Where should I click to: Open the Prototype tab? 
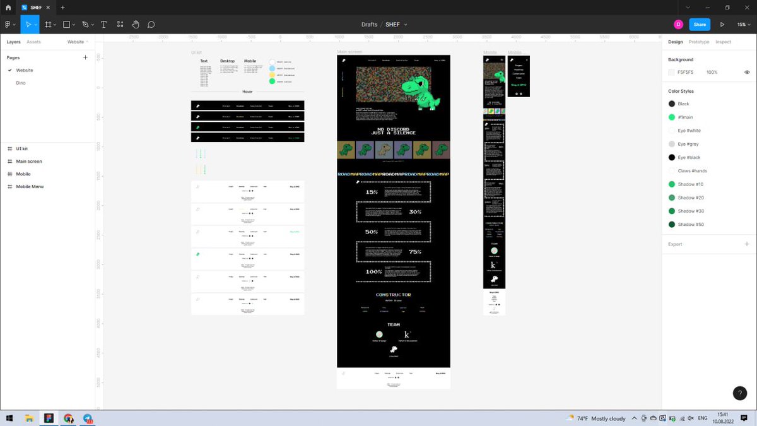698,42
